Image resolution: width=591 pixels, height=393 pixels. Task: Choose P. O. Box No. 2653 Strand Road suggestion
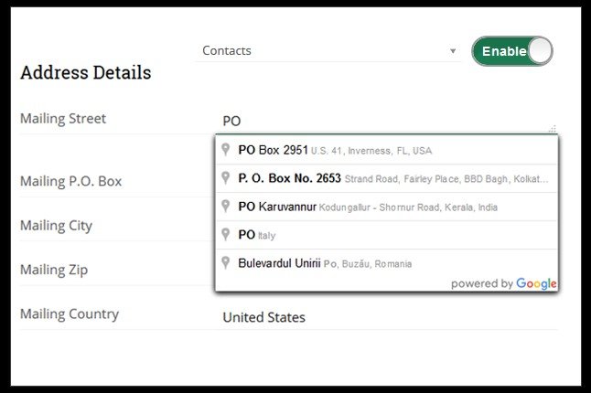pos(387,178)
